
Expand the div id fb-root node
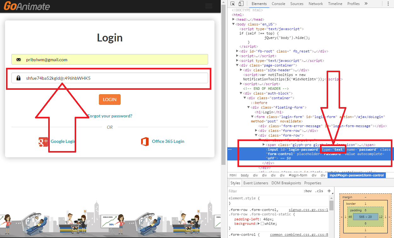pyautogui.click(x=237, y=51)
